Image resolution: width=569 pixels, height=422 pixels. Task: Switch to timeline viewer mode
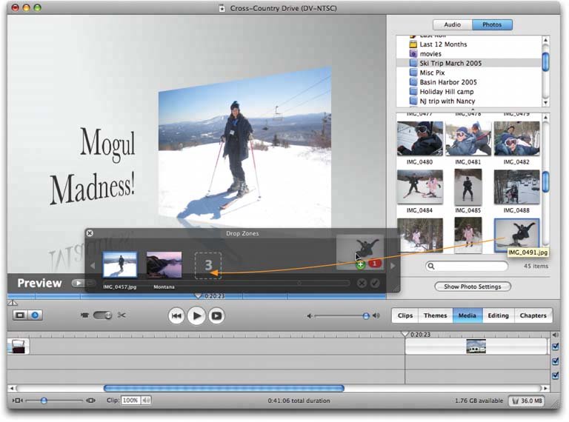tap(35, 315)
